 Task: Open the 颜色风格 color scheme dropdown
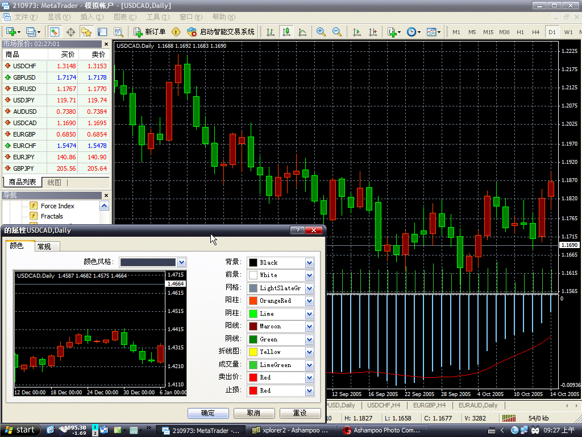[x=181, y=262]
